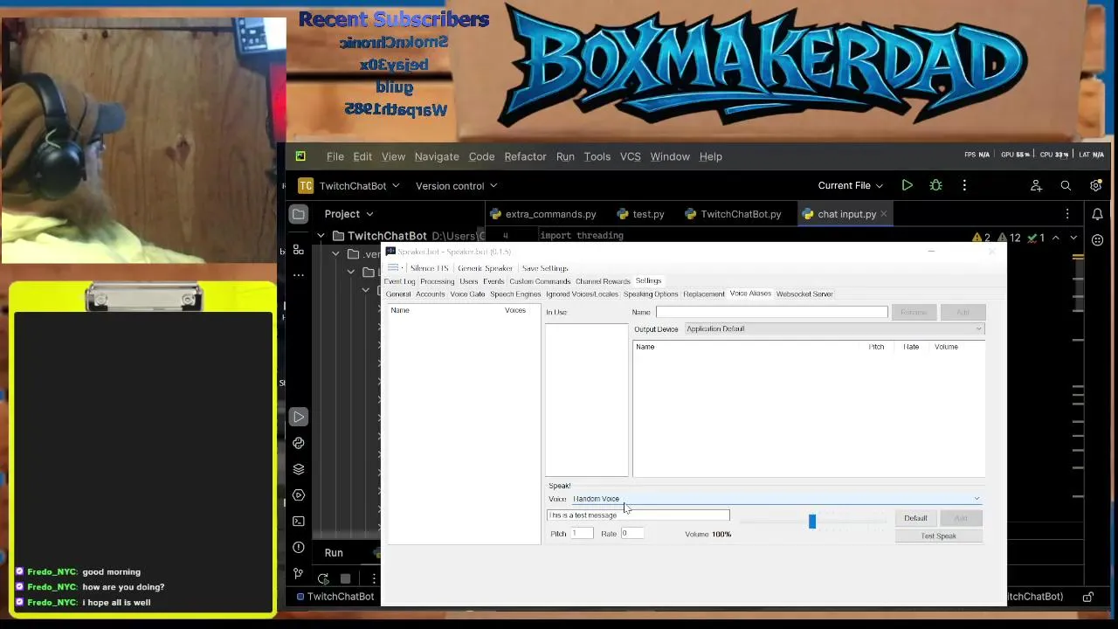Open the Voice Gate settings tab

pos(467,294)
